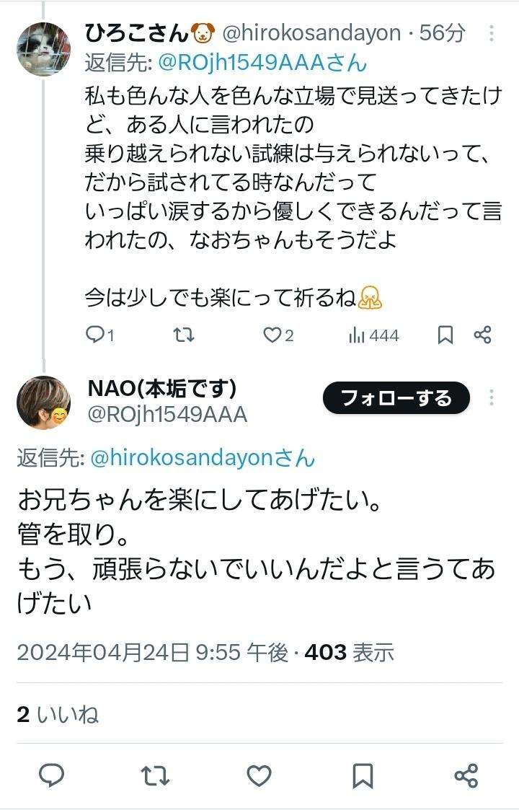Open NAO(本垢です) display name profile
This screenshot has height=810, width=519.
click(x=162, y=388)
